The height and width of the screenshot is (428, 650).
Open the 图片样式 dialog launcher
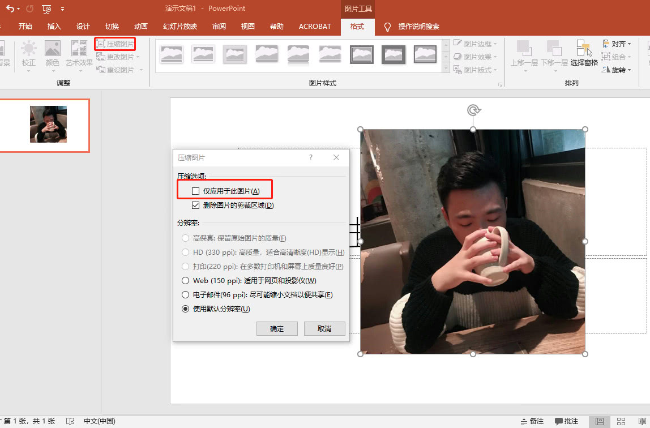click(x=500, y=84)
